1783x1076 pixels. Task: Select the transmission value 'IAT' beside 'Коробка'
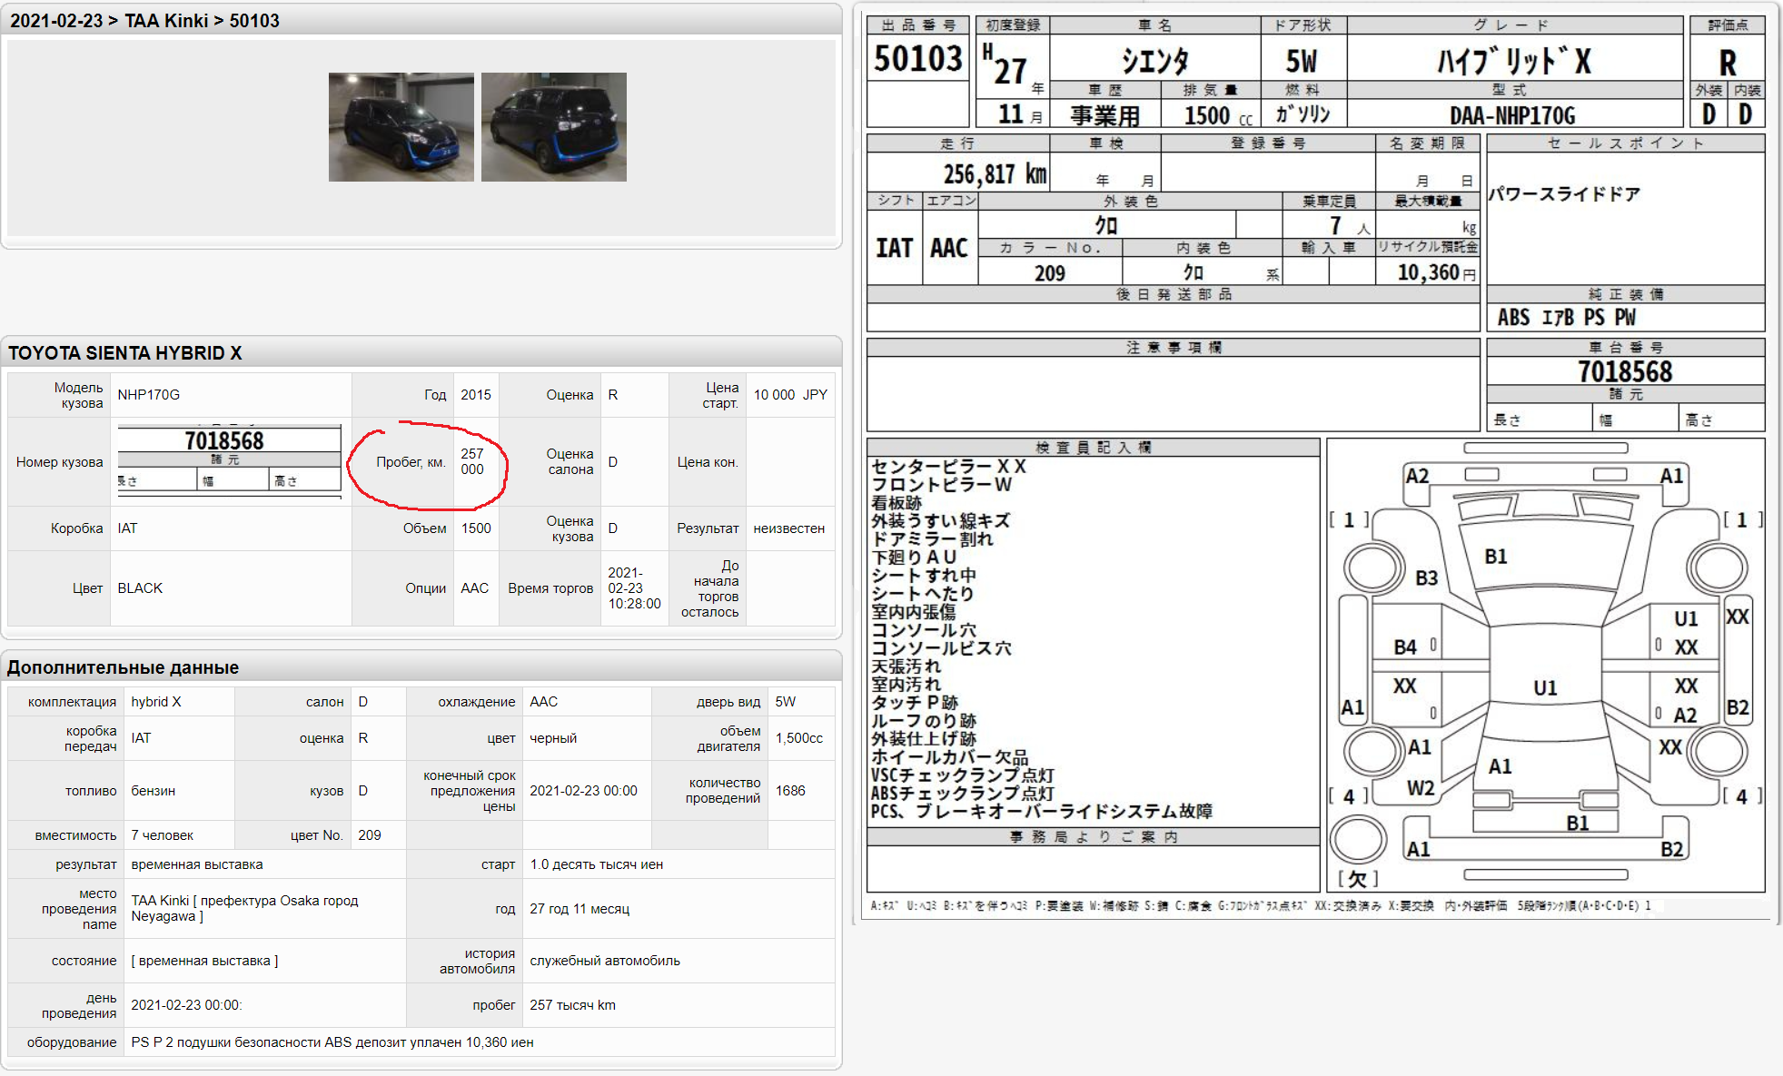tap(127, 528)
